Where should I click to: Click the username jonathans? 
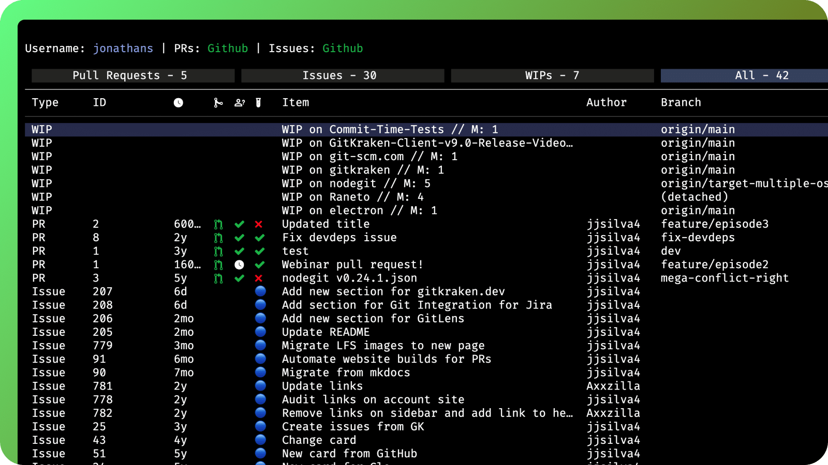(123, 48)
